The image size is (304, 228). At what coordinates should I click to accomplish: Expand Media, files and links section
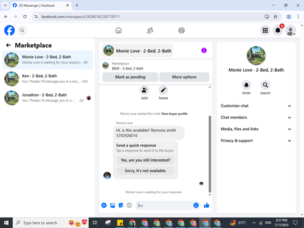click(256, 129)
